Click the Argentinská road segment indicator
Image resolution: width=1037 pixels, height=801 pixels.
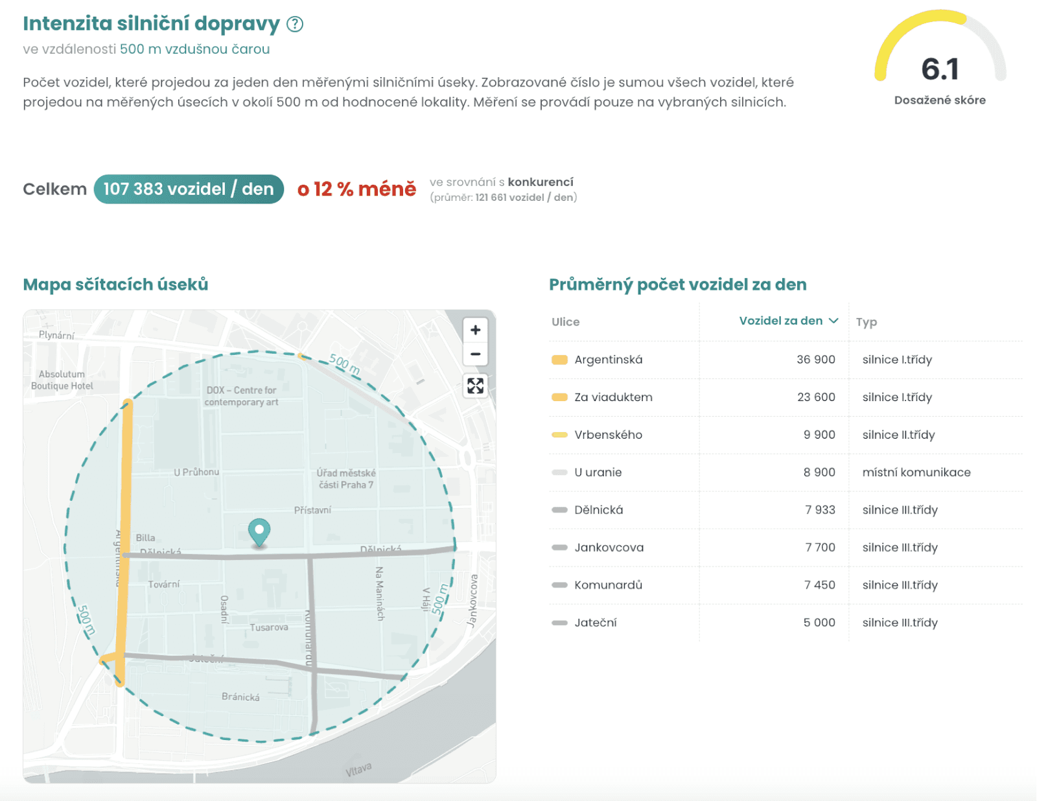point(559,358)
